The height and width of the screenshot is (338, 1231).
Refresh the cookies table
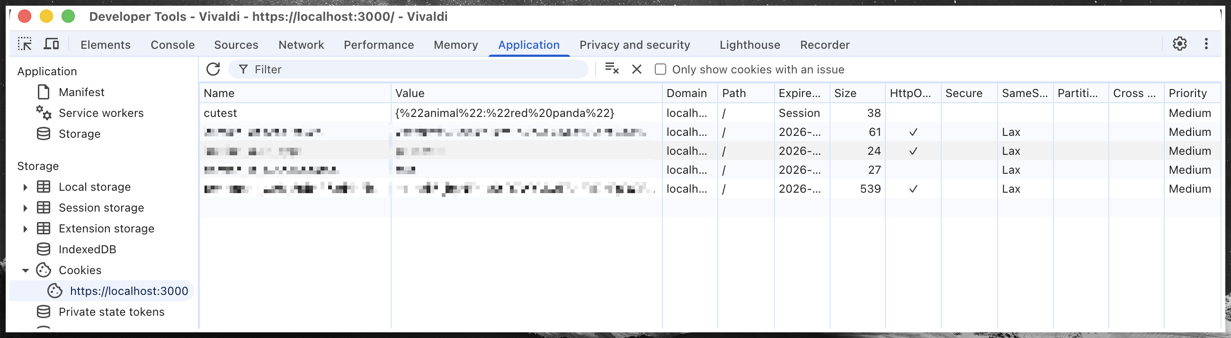point(213,69)
